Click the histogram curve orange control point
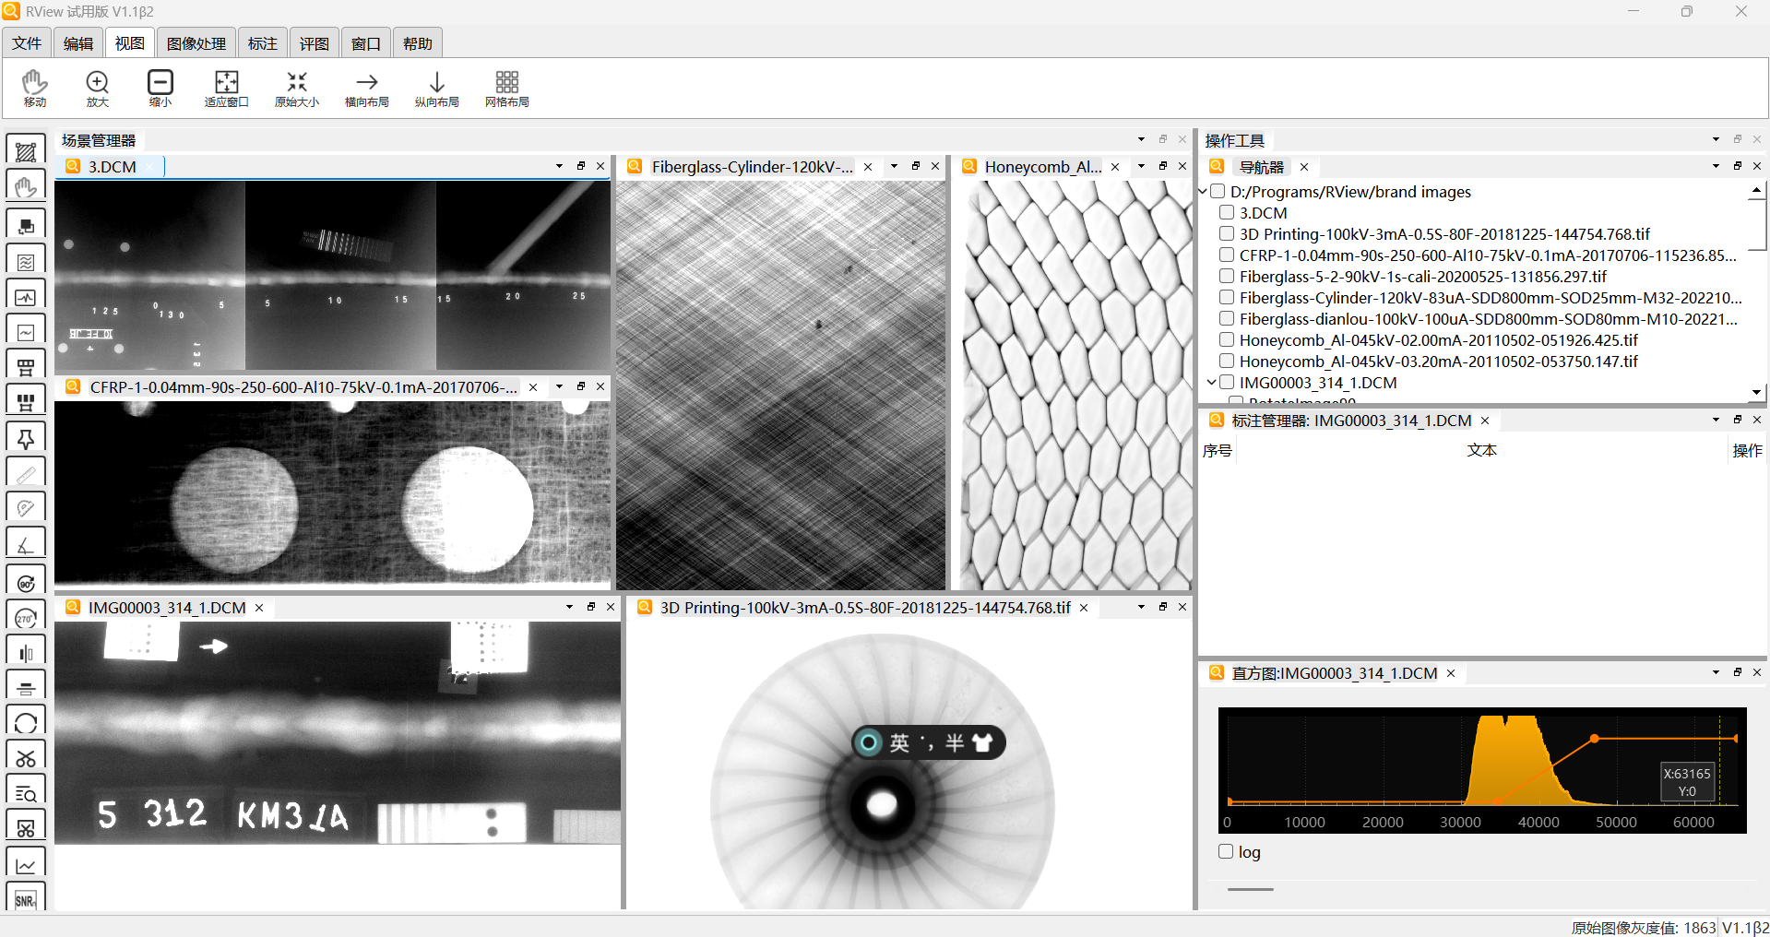 [x=1595, y=739]
